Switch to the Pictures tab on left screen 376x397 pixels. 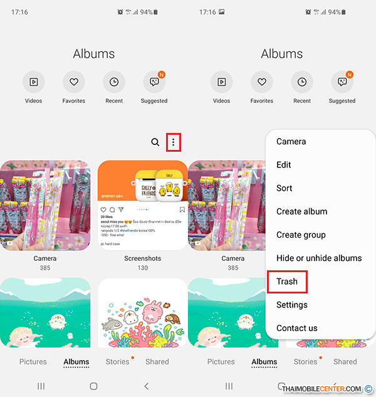pos(33,361)
